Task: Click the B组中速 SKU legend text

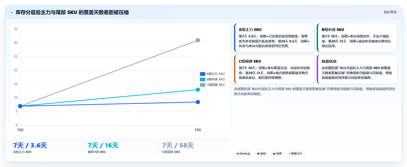Action: [x=216, y=79]
